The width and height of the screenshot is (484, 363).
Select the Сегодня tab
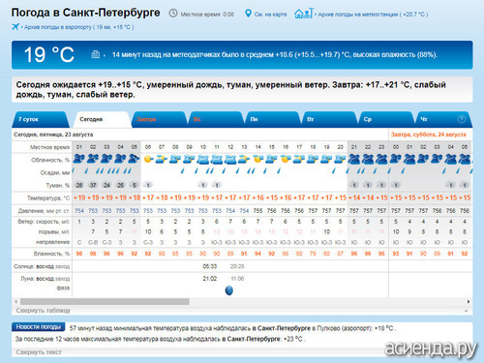(x=103, y=119)
